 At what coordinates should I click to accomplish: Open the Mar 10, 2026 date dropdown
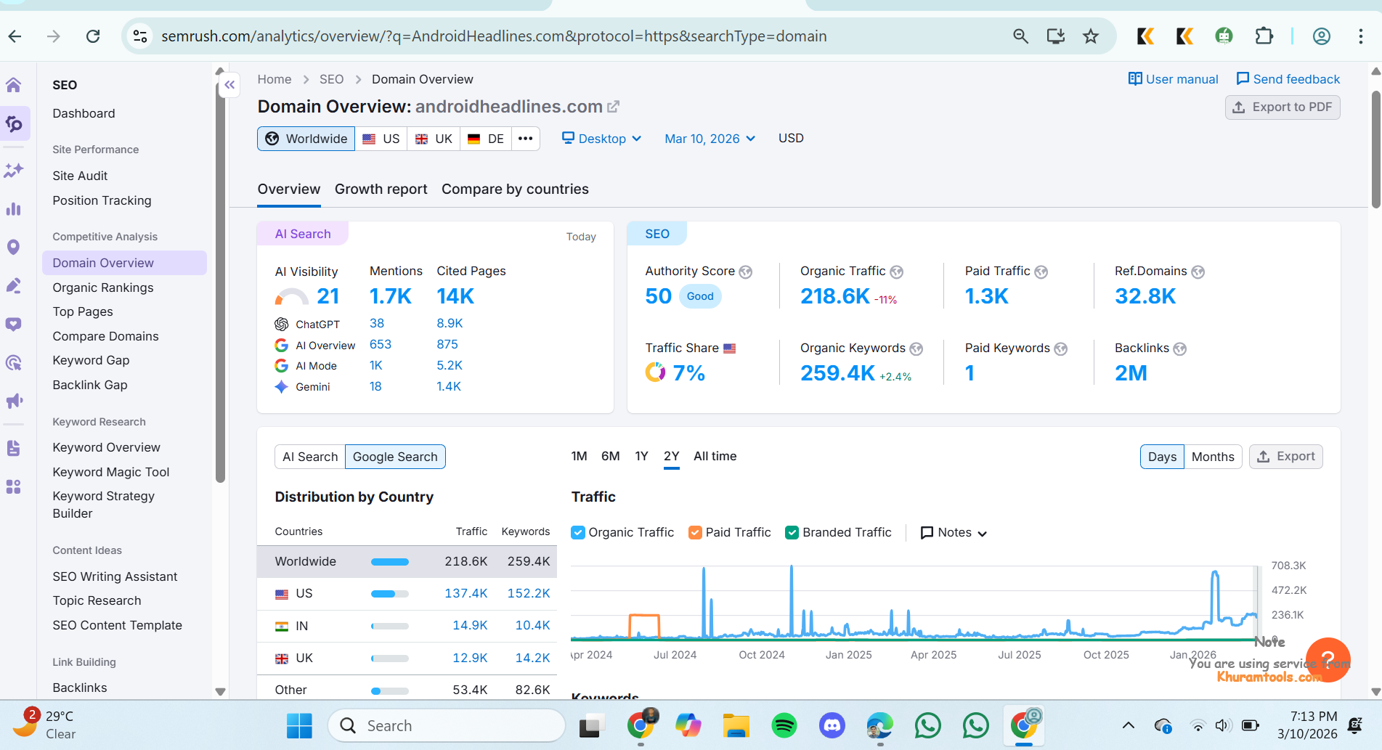click(708, 138)
